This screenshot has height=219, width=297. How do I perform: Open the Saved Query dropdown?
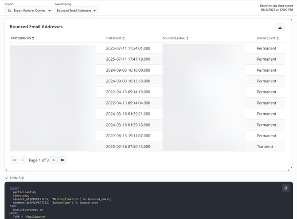pyautogui.click(x=77, y=10)
